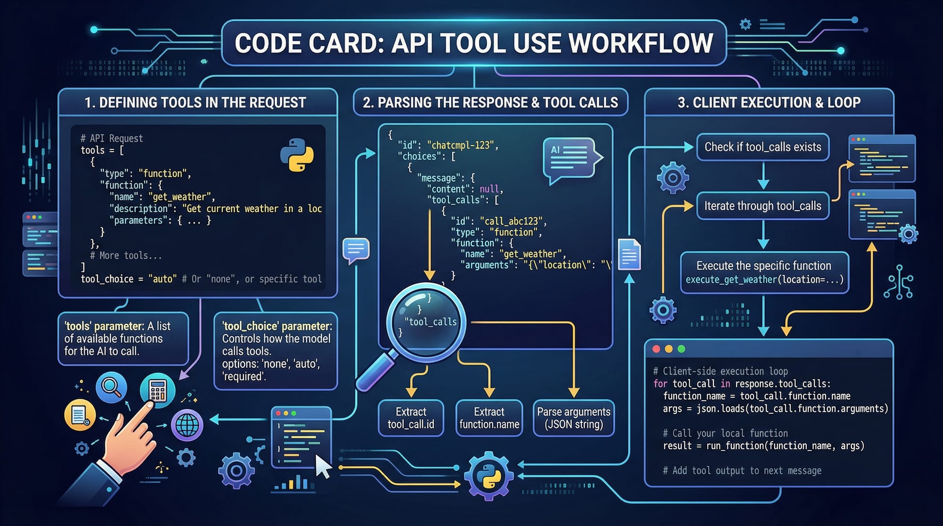The image size is (943, 526).
Task: Click the 'Extract function.name' box
Action: [489, 418]
